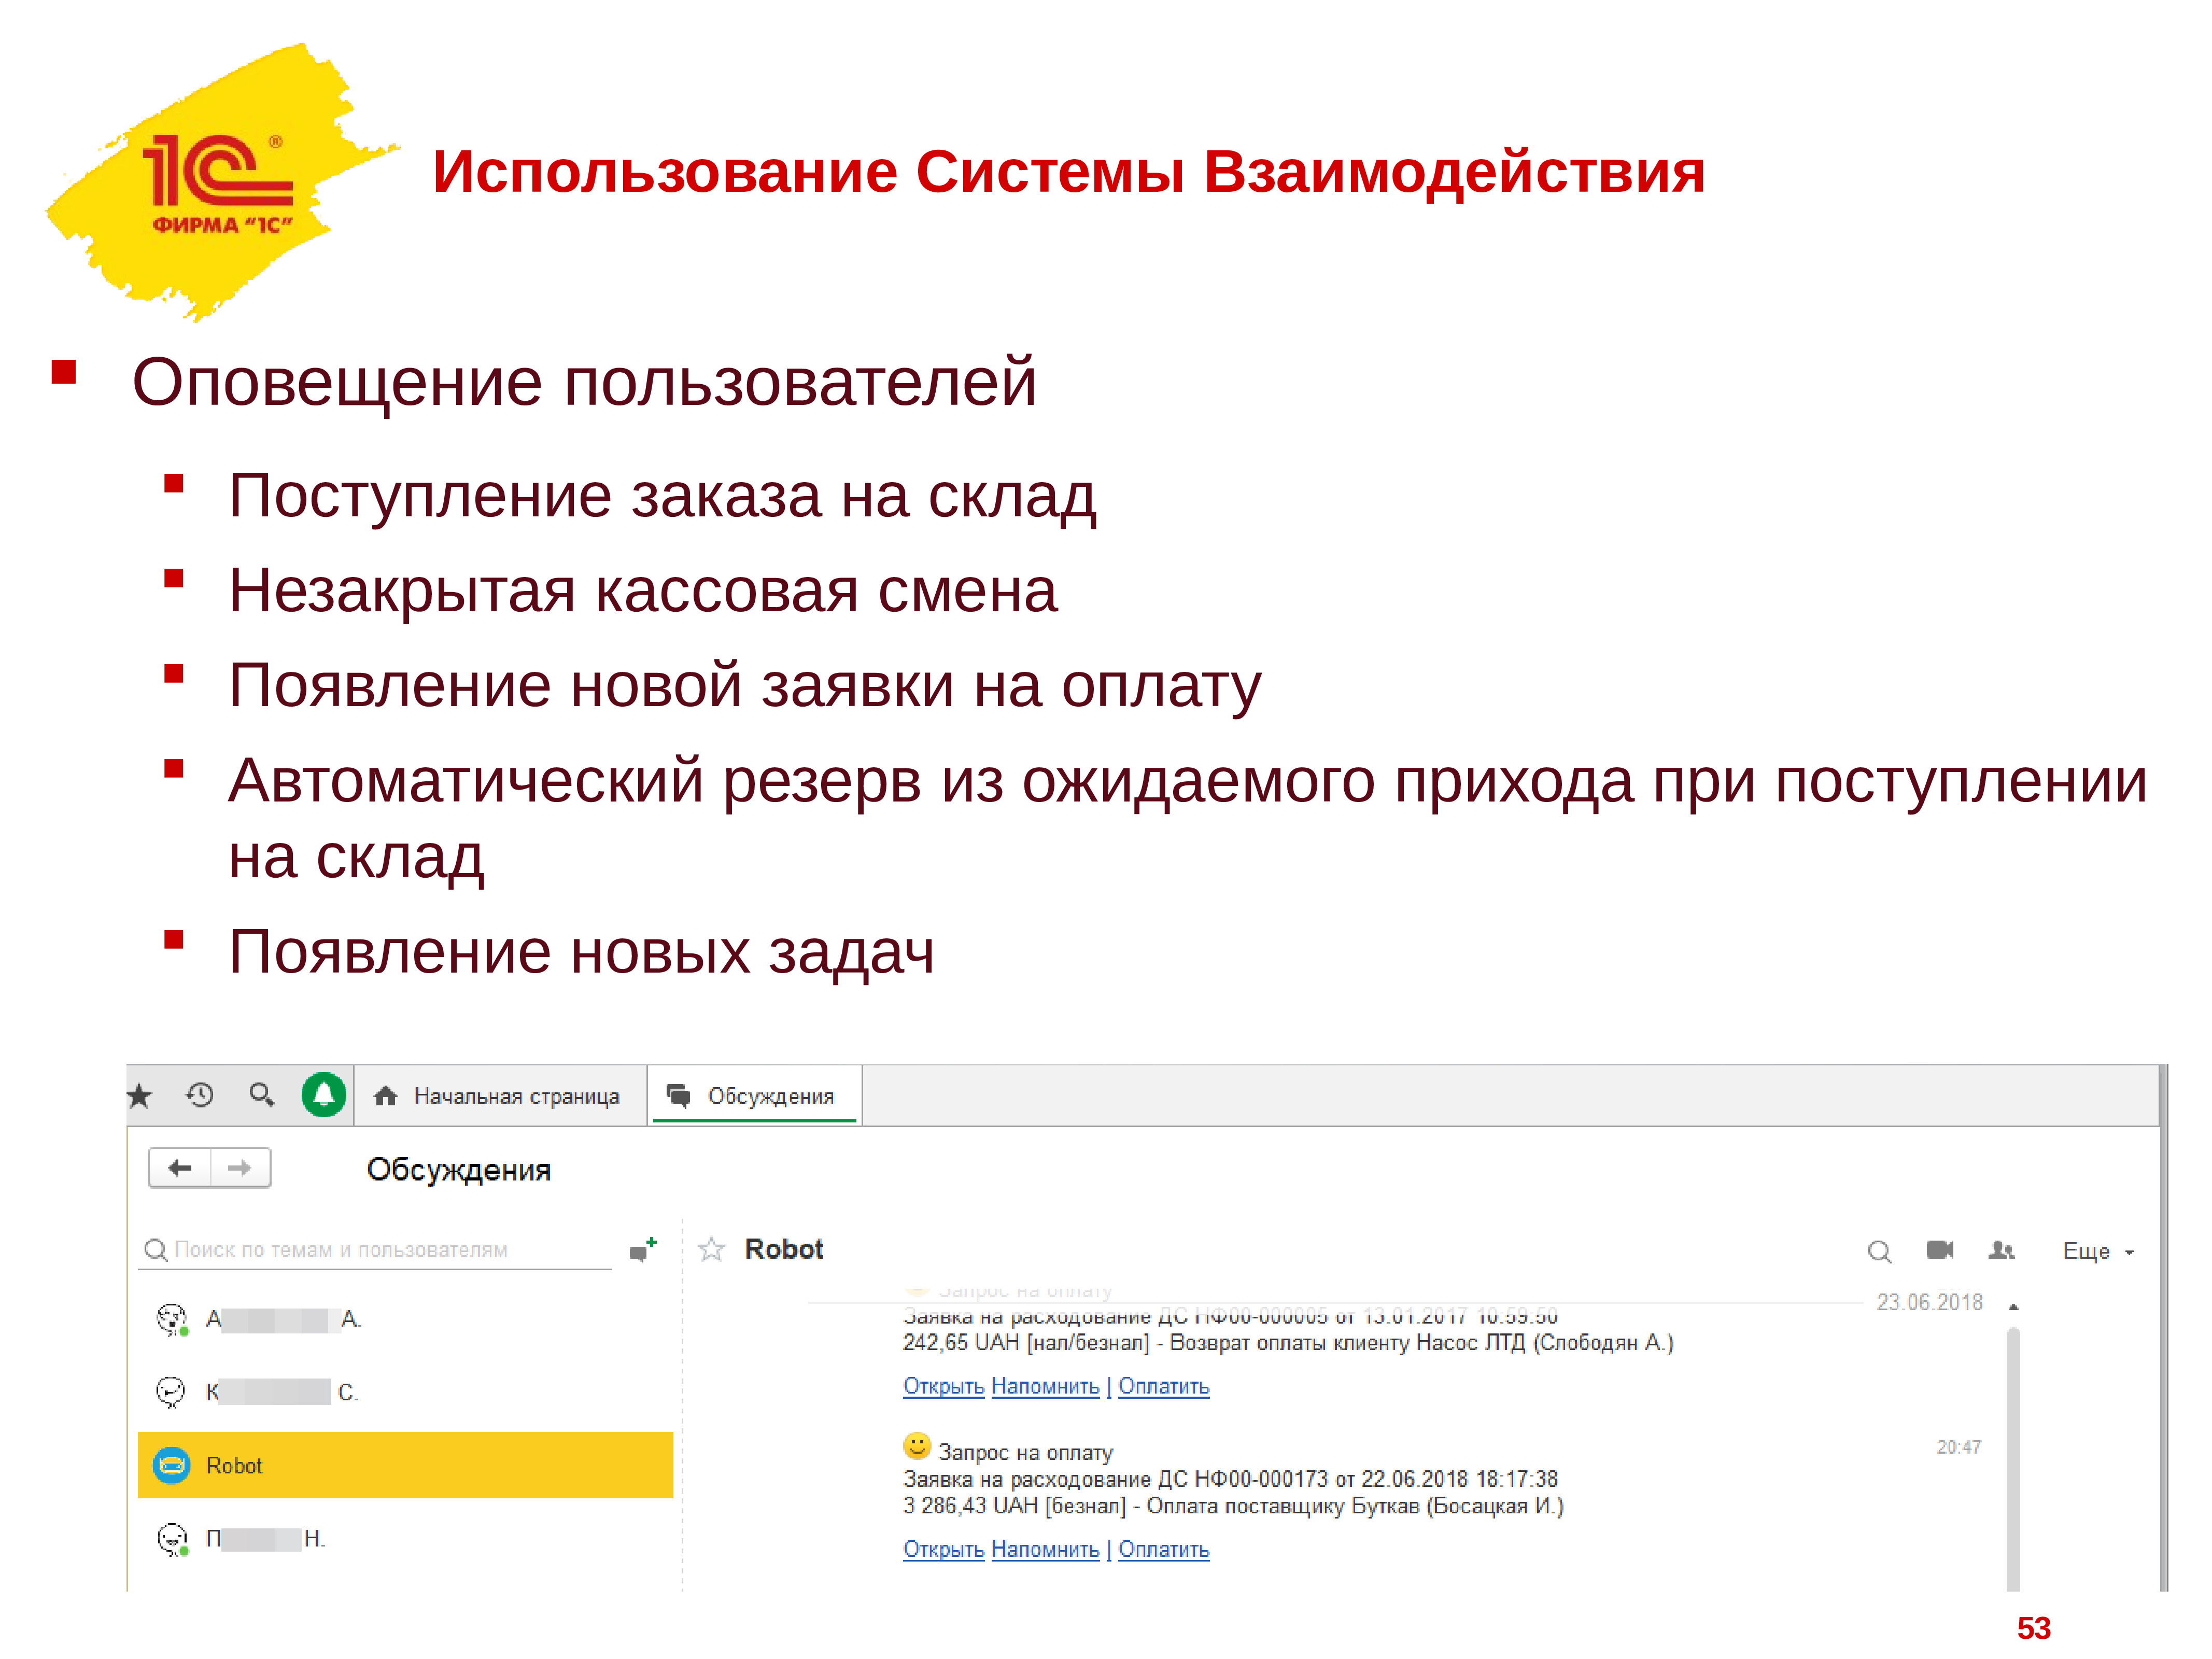Toggle the favorite star beside Robot header
2212x1659 pixels.
(711, 1250)
